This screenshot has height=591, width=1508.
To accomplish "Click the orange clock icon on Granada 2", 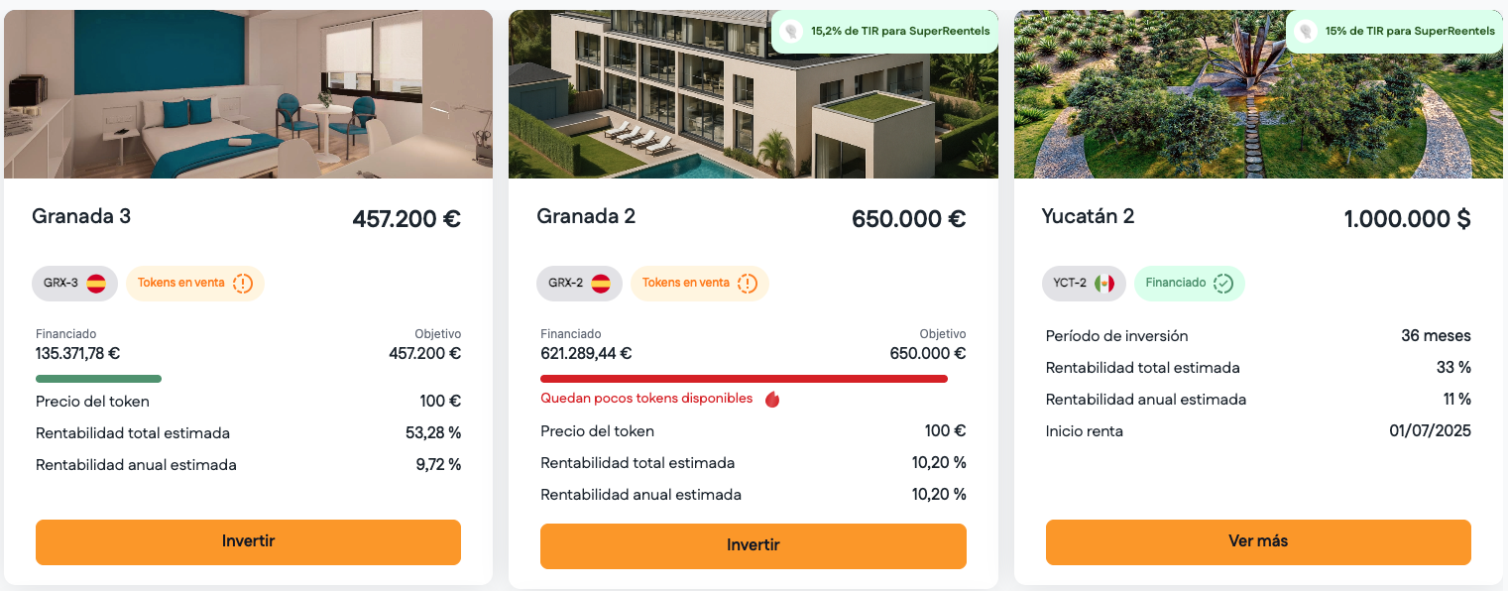I will (748, 284).
